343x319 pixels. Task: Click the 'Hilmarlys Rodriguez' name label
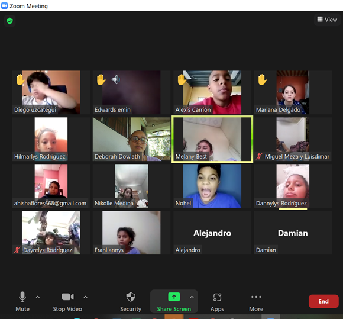click(x=40, y=157)
